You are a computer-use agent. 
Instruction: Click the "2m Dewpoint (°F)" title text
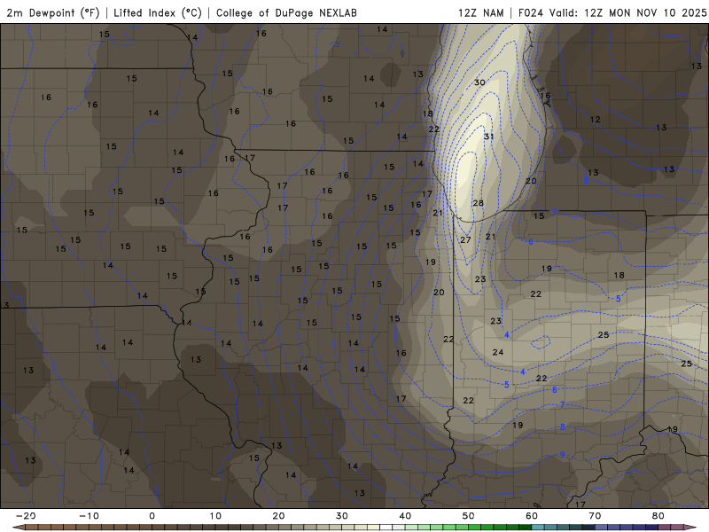tap(53, 13)
